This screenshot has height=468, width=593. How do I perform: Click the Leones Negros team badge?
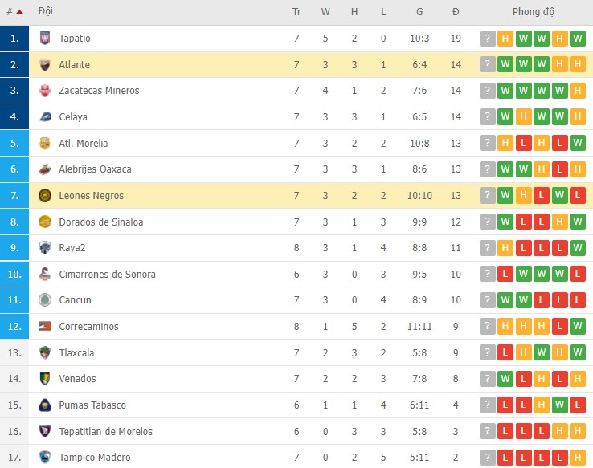[x=45, y=196]
